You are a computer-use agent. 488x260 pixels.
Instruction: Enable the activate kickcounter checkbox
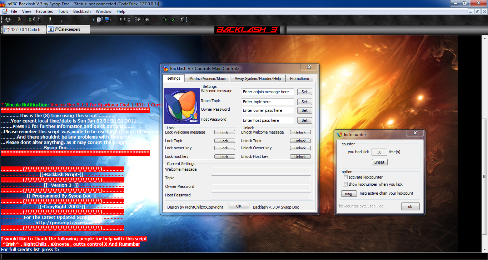point(345,177)
